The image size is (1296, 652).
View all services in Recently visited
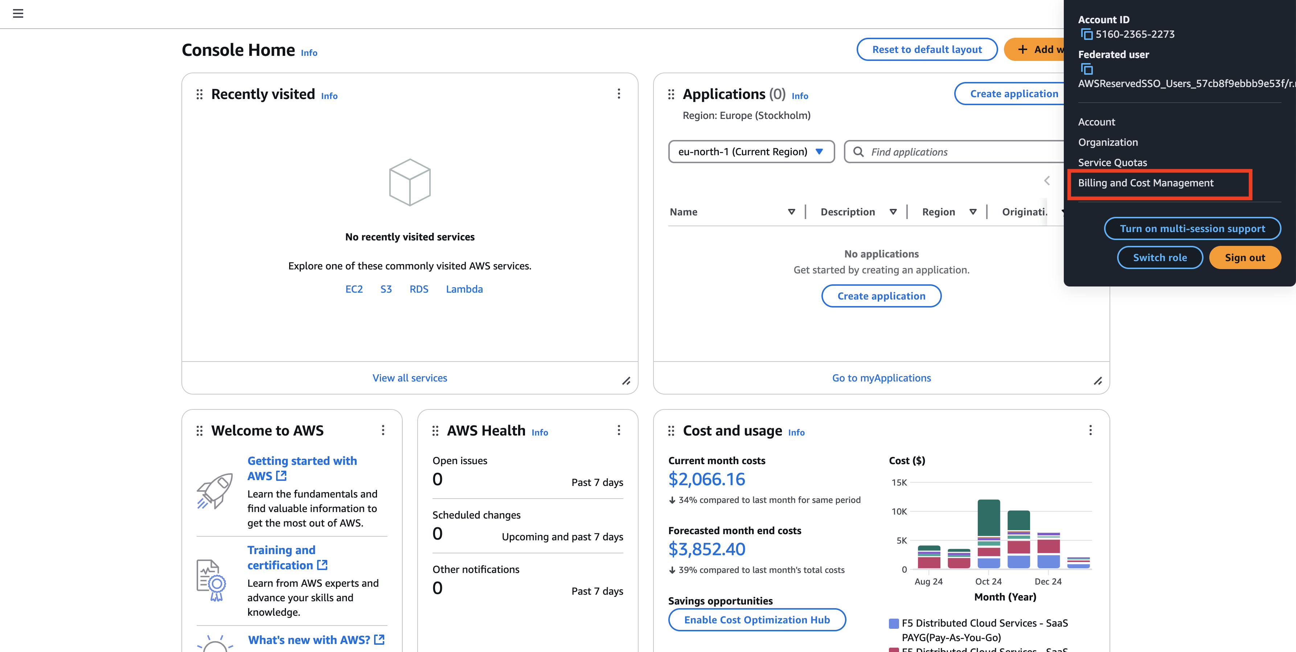[410, 377]
